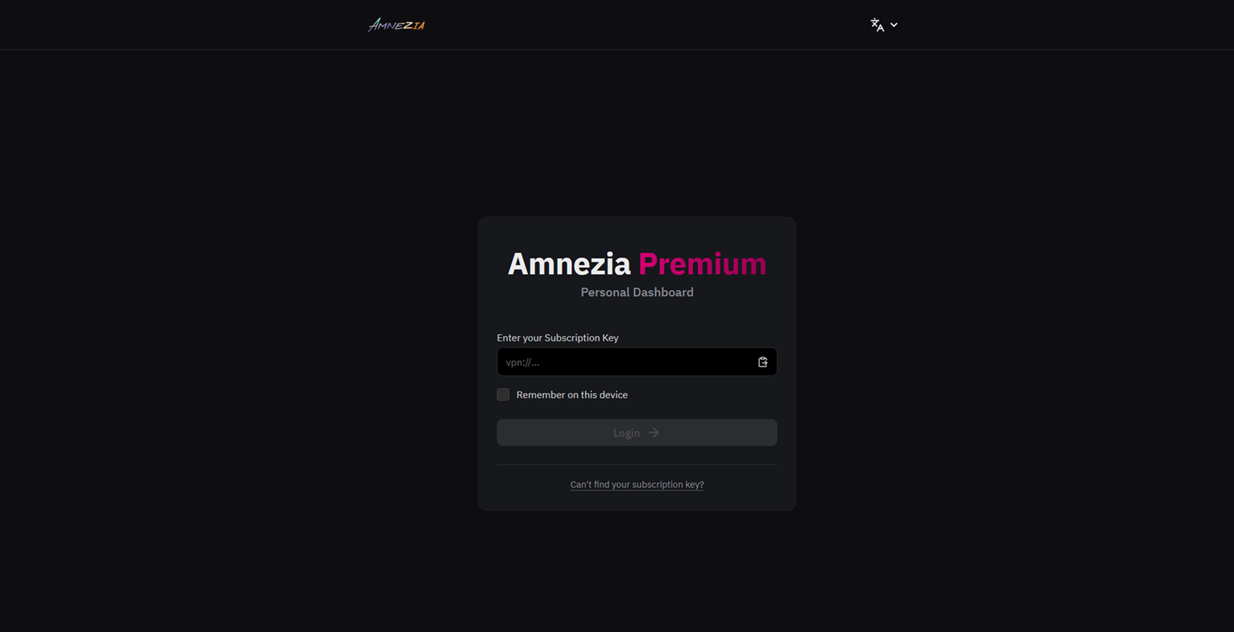Image resolution: width=1234 pixels, height=632 pixels.
Task: Click the word "device" beside the checkbox
Action: point(613,395)
